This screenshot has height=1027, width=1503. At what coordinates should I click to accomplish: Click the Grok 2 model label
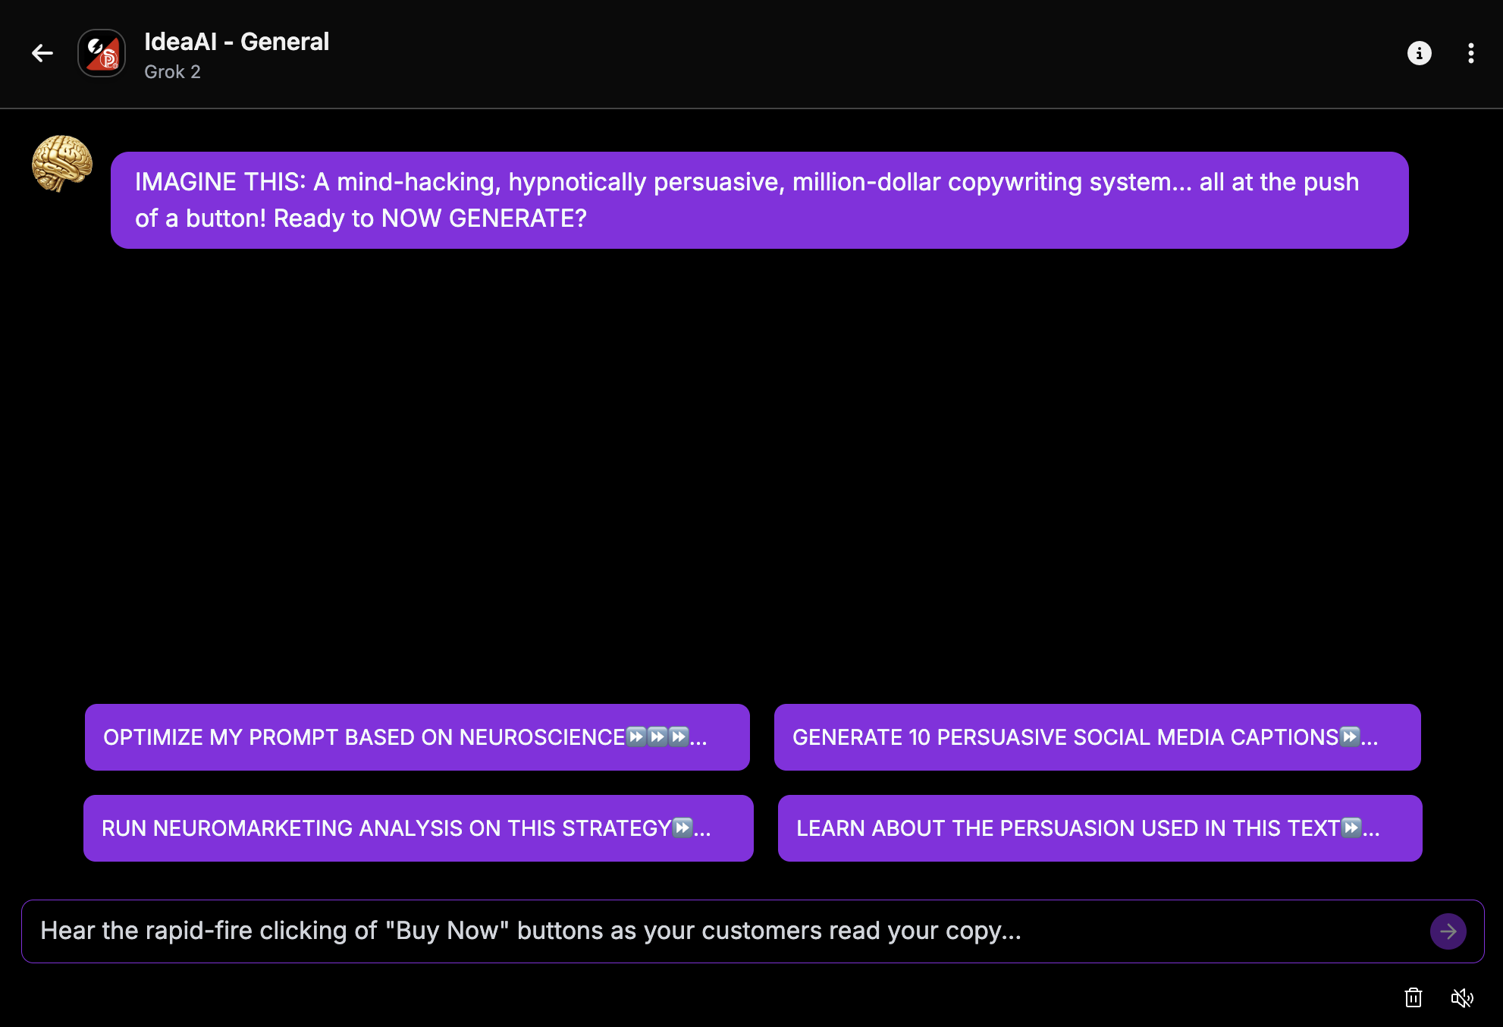(172, 72)
